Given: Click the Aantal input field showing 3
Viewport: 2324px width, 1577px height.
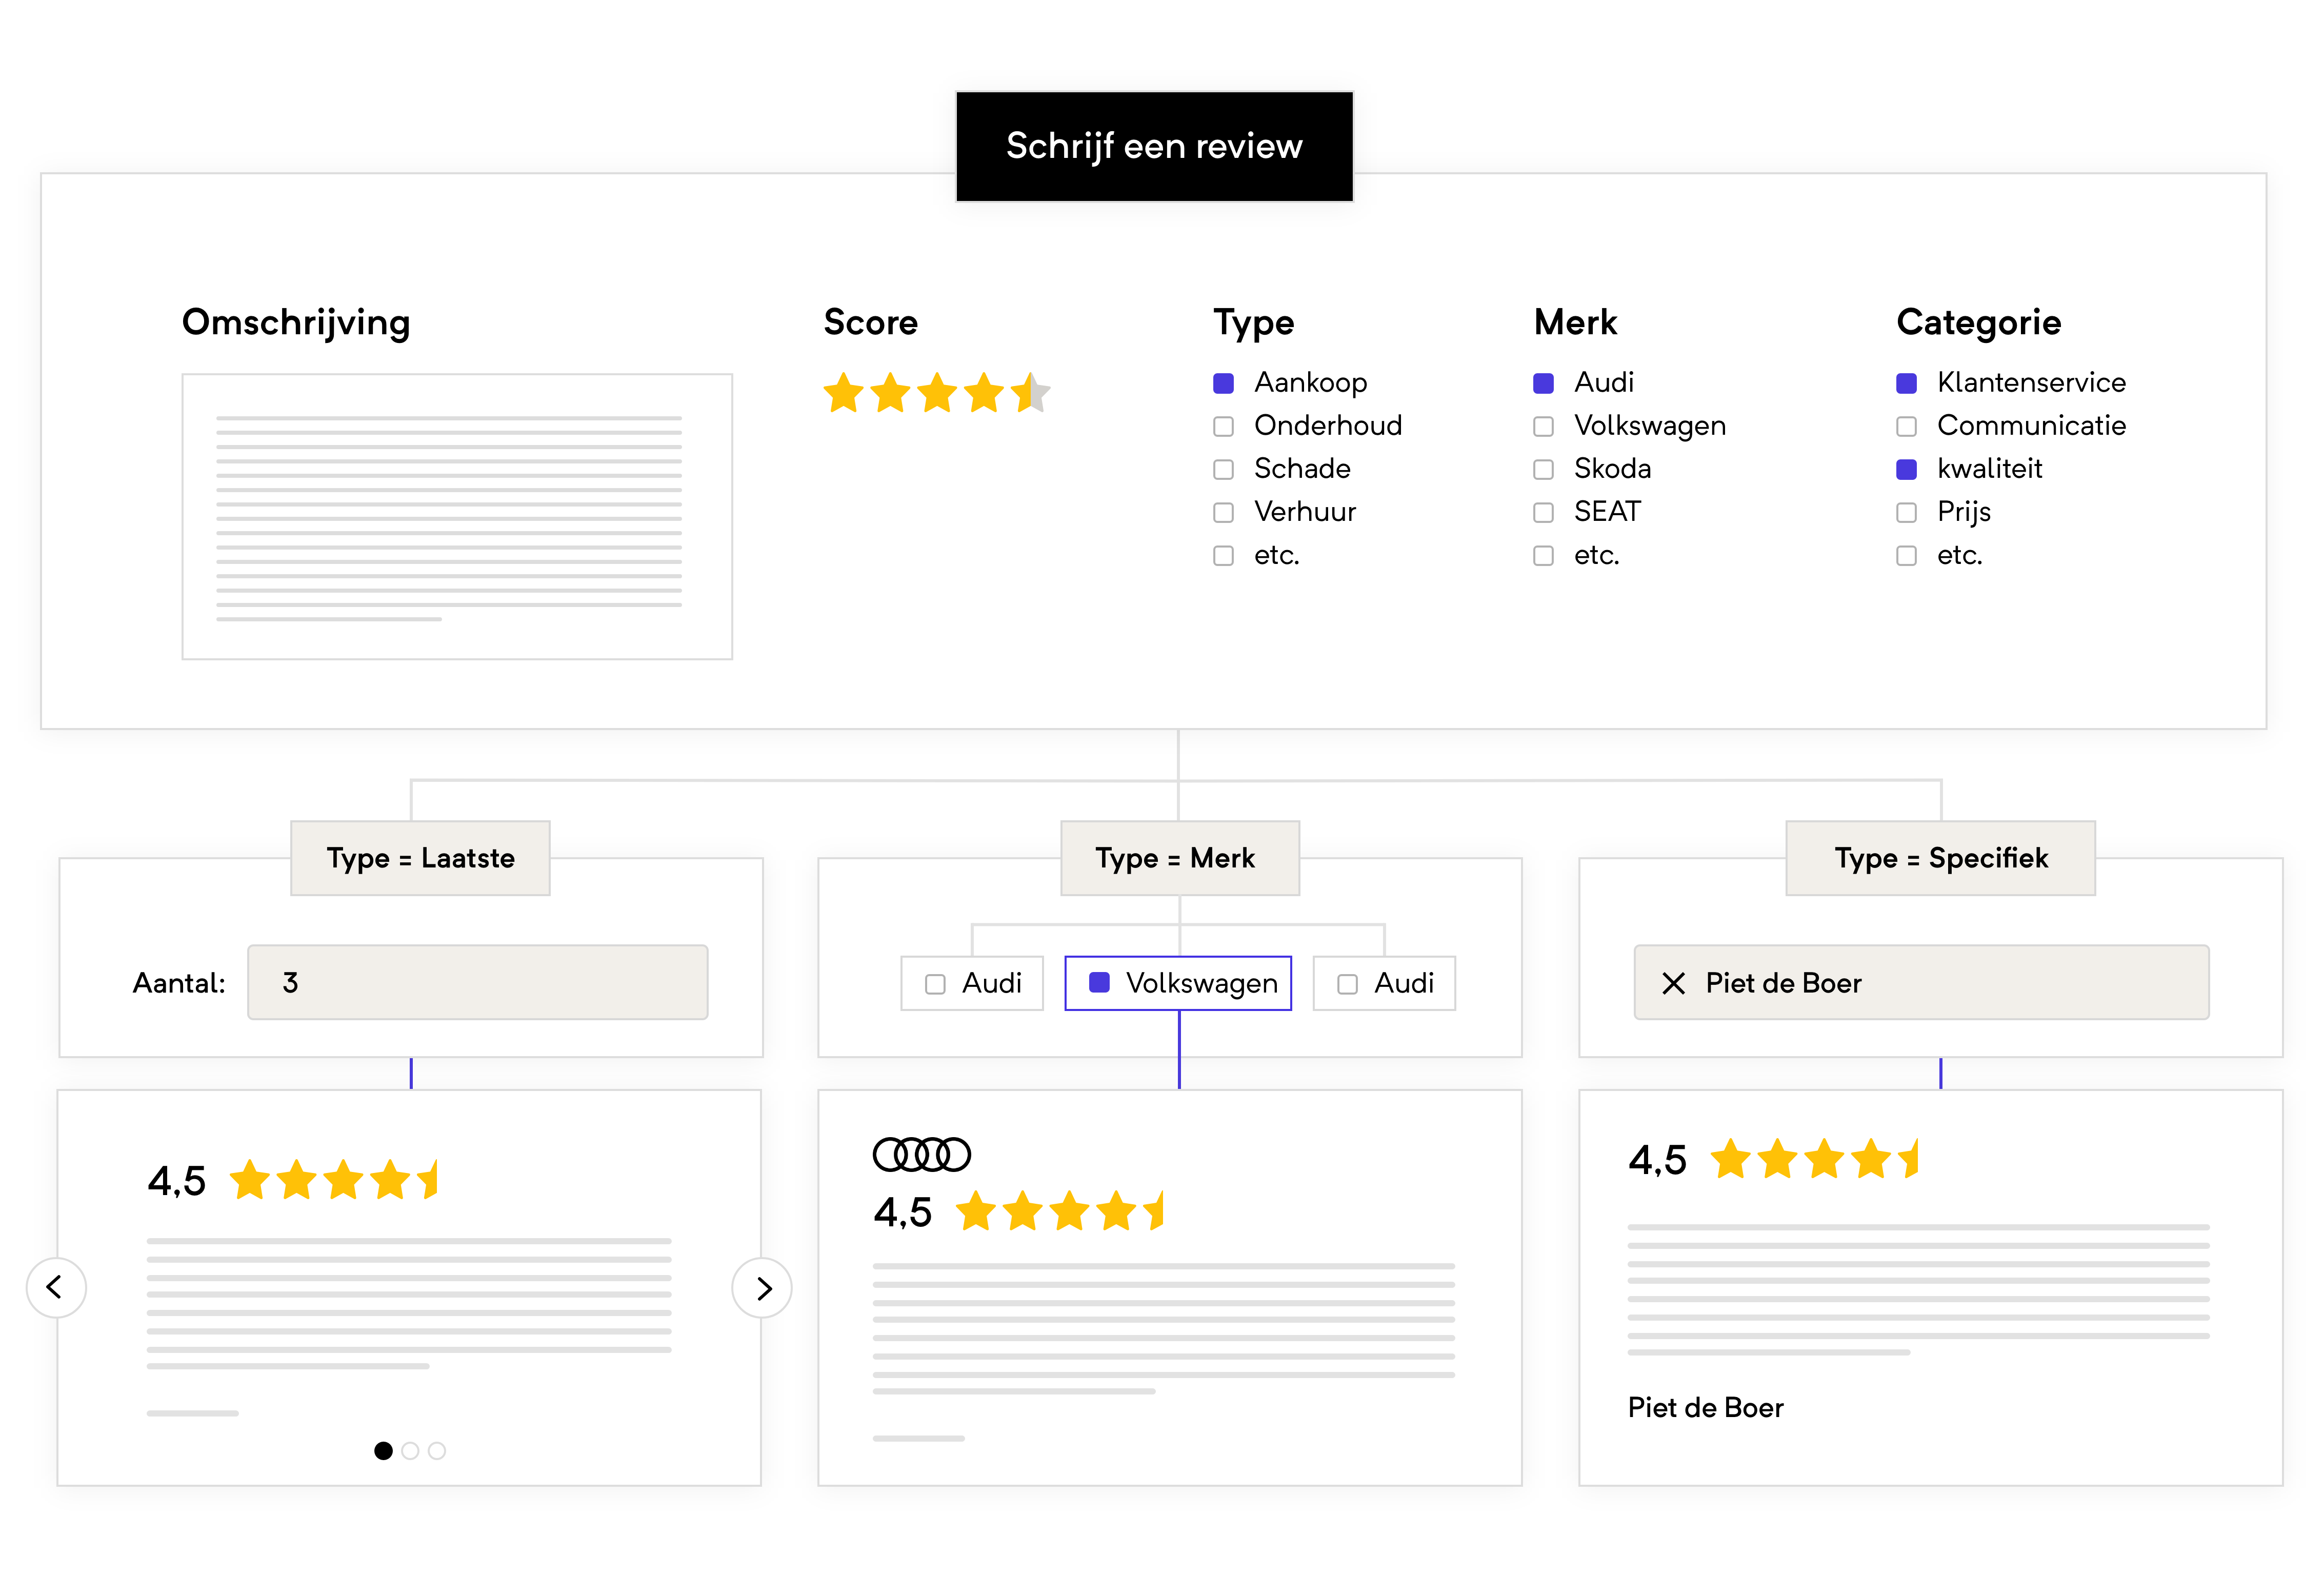Looking at the screenshot, I should (x=478, y=982).
